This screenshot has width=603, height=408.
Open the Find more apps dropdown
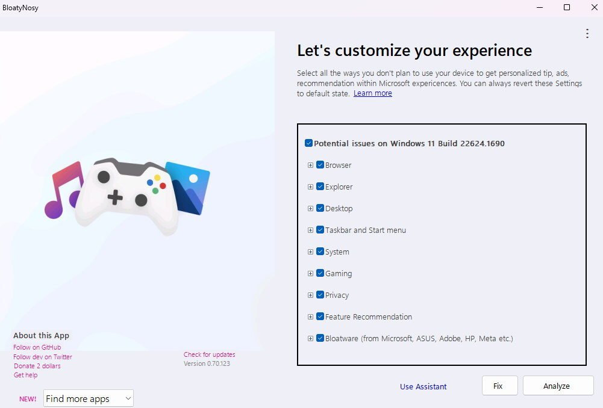[89, 398]
